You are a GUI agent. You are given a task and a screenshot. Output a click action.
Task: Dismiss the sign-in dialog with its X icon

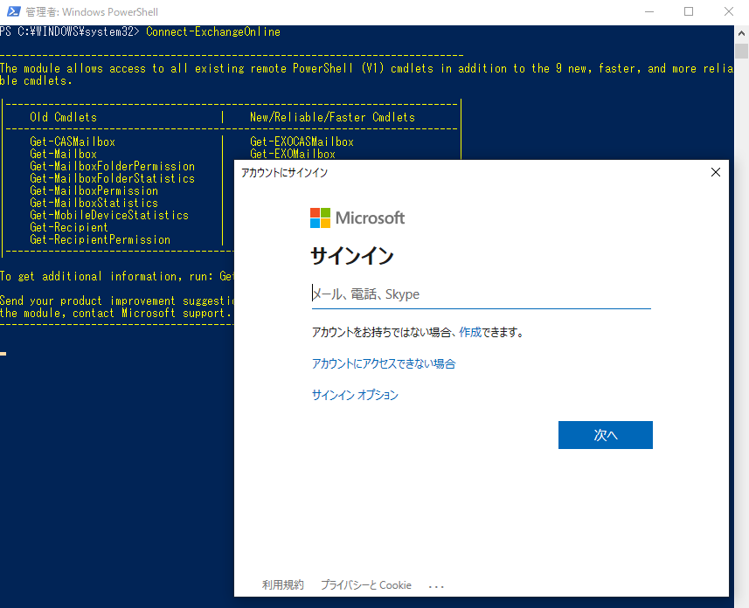click(x=716, y=172)
